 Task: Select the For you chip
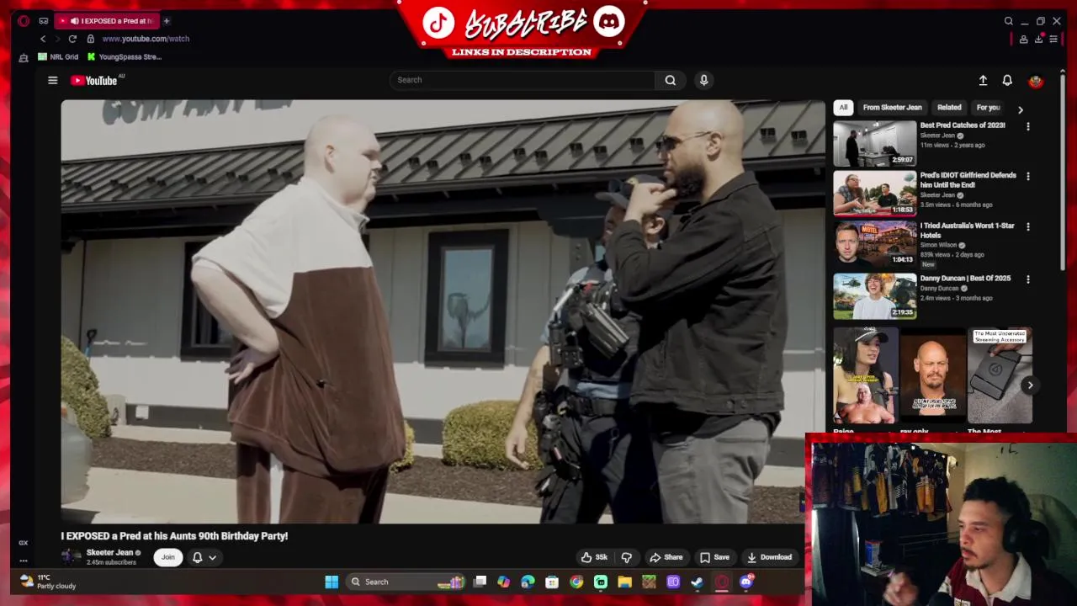pyautogui.click(x=989, y=108)
